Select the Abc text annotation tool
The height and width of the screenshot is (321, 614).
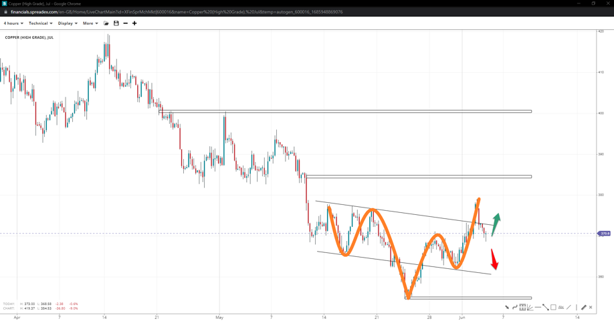coord(561,308)
